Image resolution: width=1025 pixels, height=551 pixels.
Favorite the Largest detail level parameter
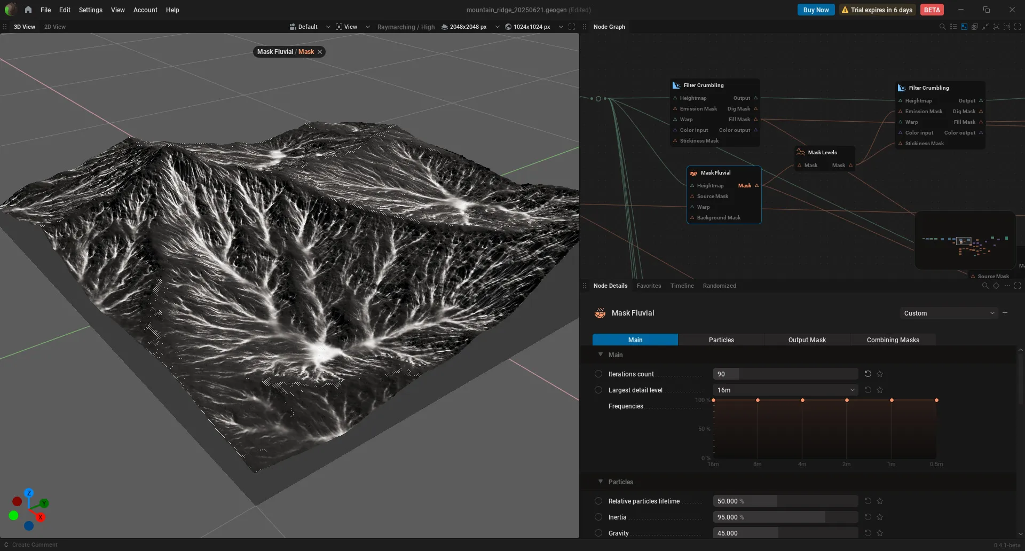880,390
